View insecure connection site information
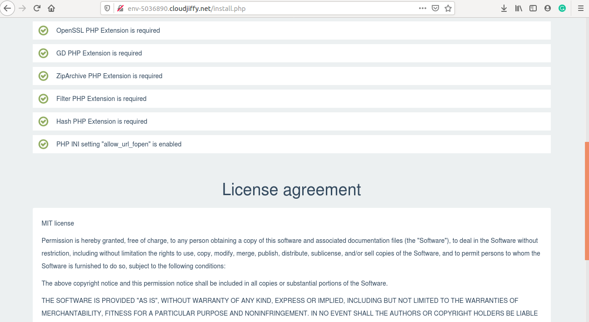This screenshot has width=589, height=322. click(120, 8)
